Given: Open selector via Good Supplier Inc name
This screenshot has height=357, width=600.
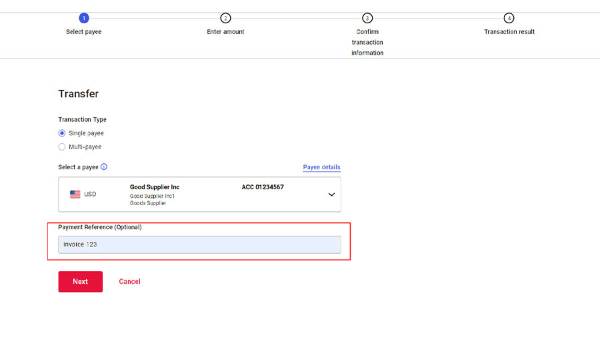Looking at the screenshot, I should [154, 187].
